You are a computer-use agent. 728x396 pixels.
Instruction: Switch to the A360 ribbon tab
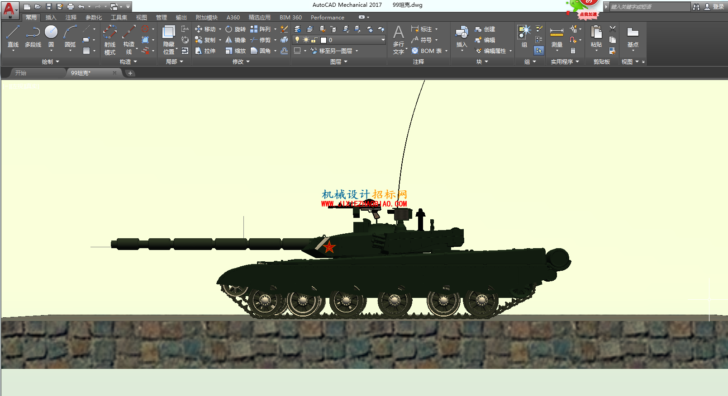click(x=233, y=17)
